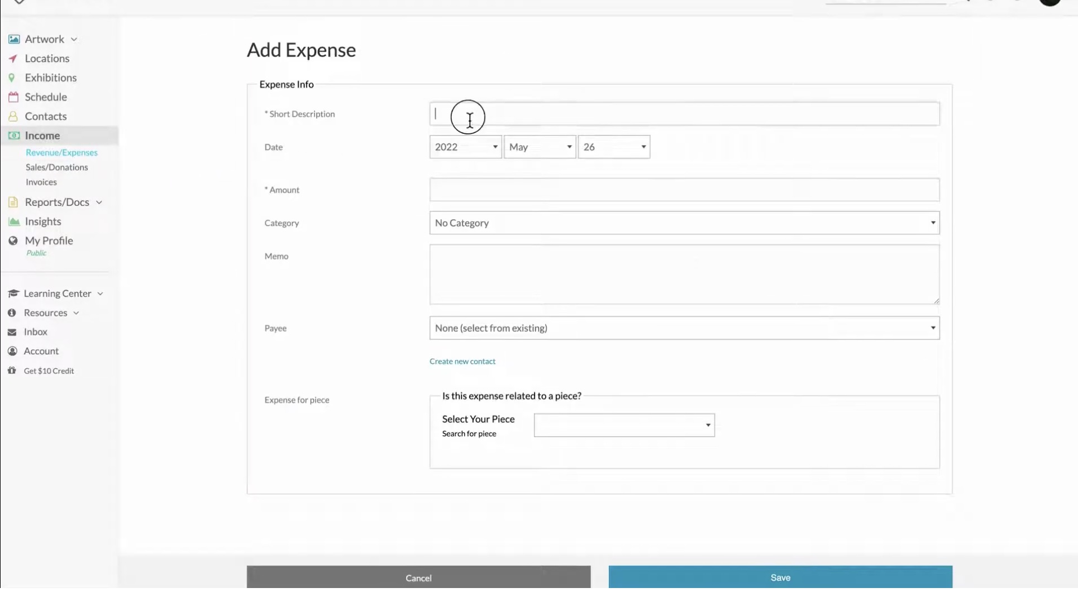The height and width of the screenshot is (607, 1078).
Task: Click the Contacts person icon
Action: (x=13, y=116)
